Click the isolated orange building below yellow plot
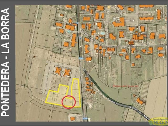This screenshot has height=126, width=168. pyautogui.click(x=73, y=119)
